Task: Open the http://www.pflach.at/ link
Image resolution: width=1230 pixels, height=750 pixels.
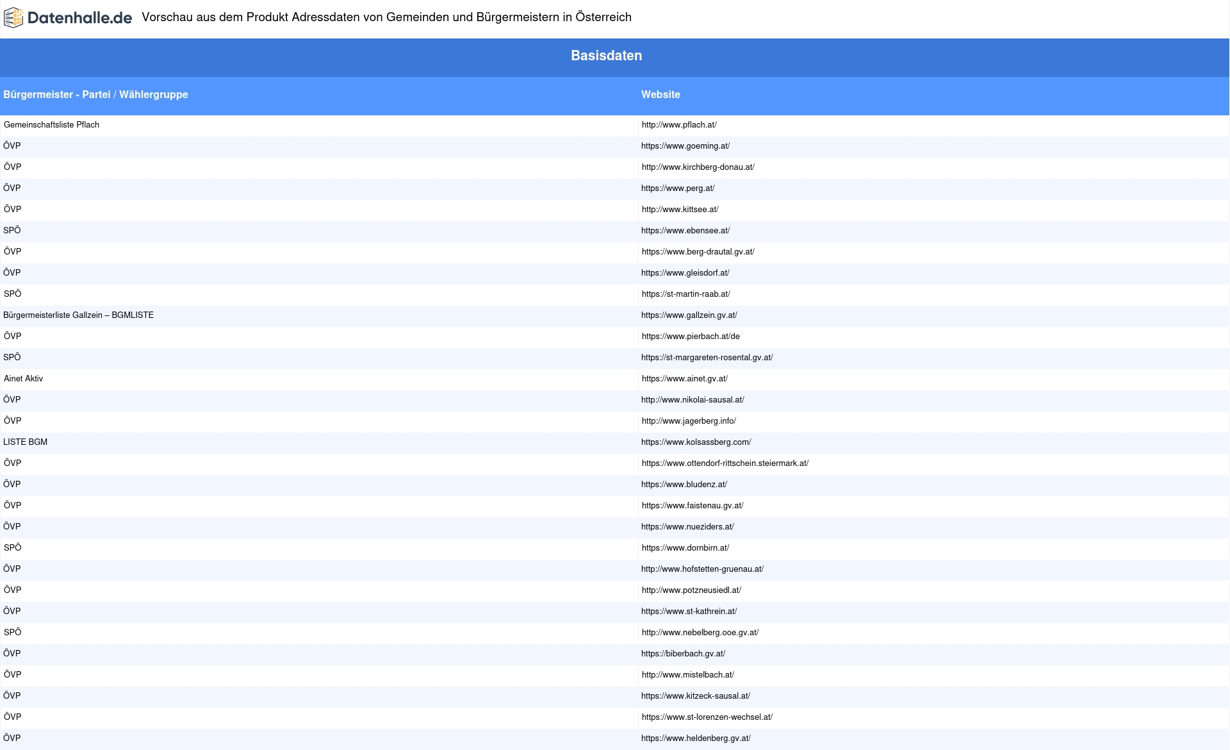Action: (x=679, y=125)
